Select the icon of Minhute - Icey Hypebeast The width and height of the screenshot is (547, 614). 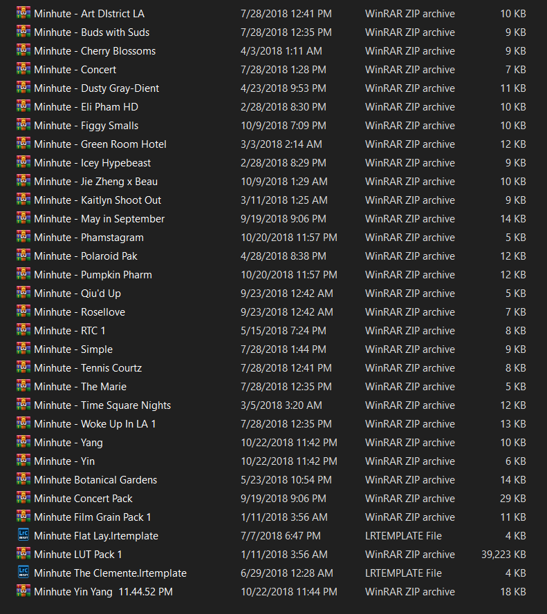pyautogui.click(x=24, y=162)
